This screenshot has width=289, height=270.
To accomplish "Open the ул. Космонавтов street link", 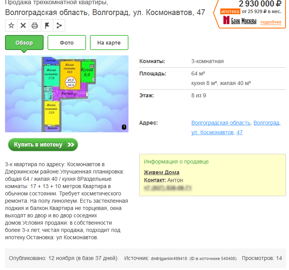I will [x=212, y=132].
